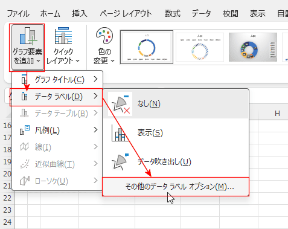This screenshot has height=229, width=288.
Task: Switch to the 校閲 tab
Action: (231, 14)
